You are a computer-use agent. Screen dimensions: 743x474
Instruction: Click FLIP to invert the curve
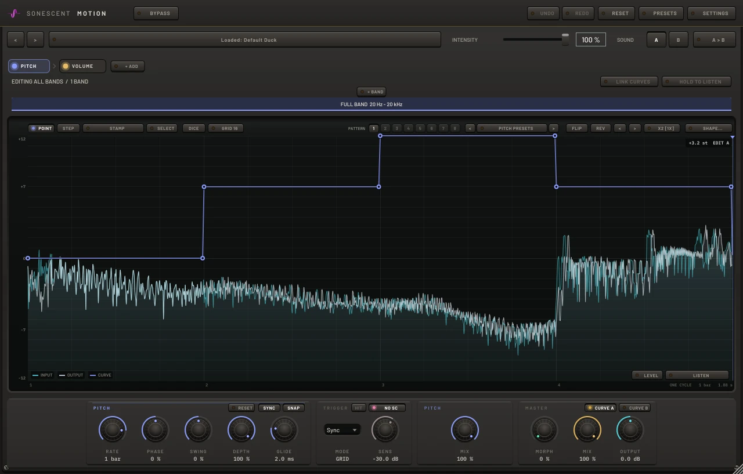tap(577, 128)
